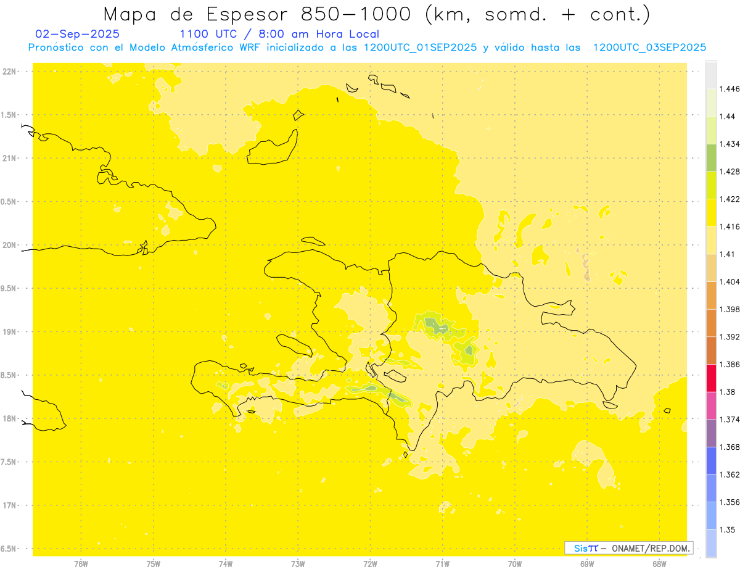
Task: Click the 72W longitude label
Action: [x=370, y=563]
